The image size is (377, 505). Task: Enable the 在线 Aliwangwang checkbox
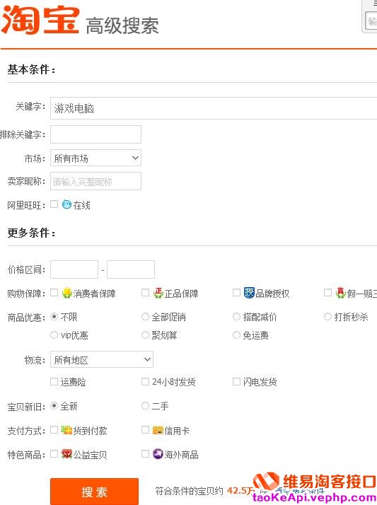(54, 204)
